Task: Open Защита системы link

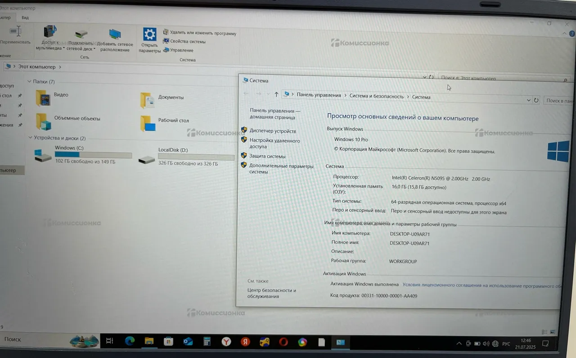Action: coord(267,156)
